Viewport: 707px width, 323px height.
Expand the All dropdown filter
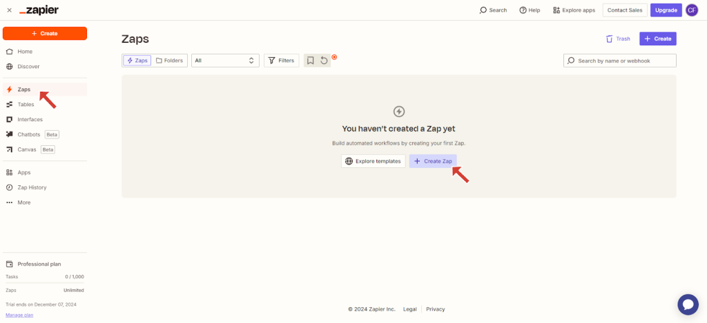(x=225, y=61)
